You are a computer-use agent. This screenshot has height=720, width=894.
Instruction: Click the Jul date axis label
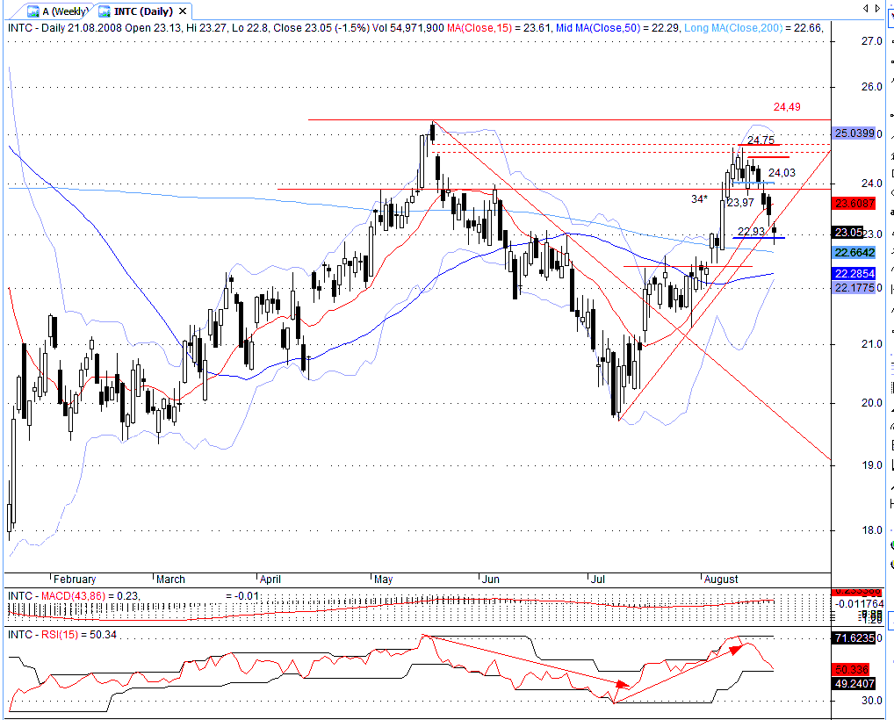click(598, 580)
